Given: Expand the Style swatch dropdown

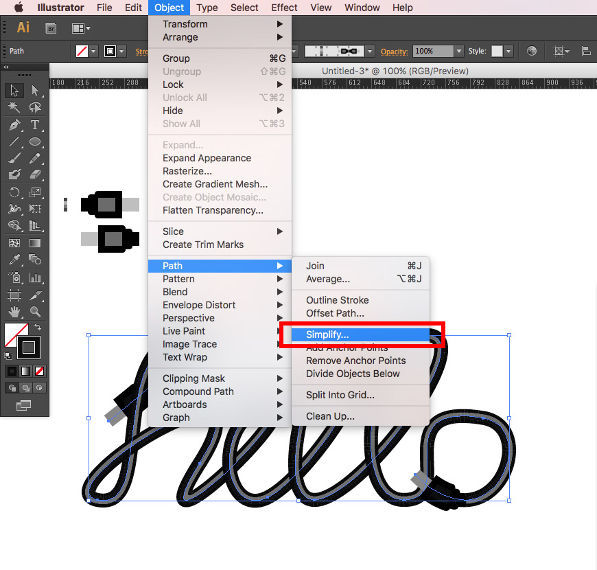Looking at the screenshot, I should [x=508, y=52].
